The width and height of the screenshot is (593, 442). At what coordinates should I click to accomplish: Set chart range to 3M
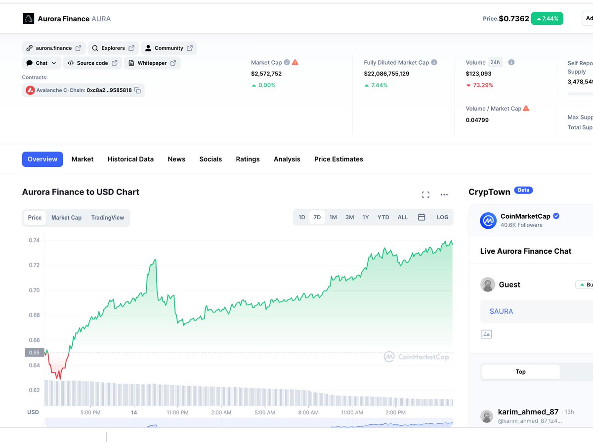[349, 217]
